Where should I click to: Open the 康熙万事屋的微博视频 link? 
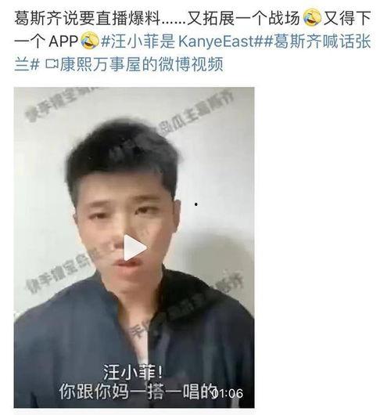[142, 64]
